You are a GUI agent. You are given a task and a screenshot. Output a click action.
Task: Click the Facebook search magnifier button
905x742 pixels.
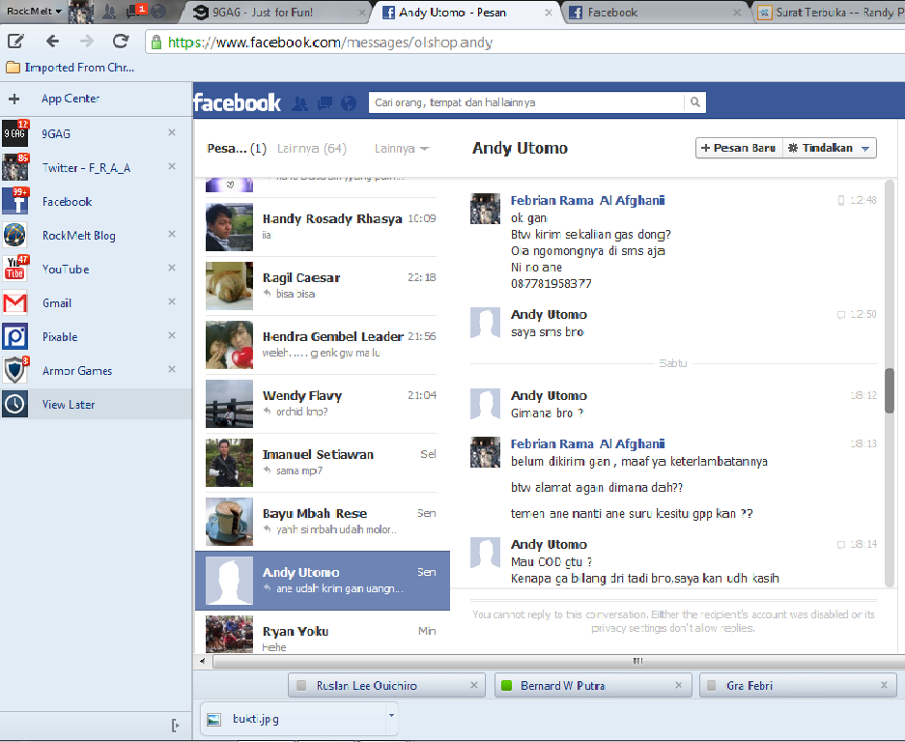694,102
